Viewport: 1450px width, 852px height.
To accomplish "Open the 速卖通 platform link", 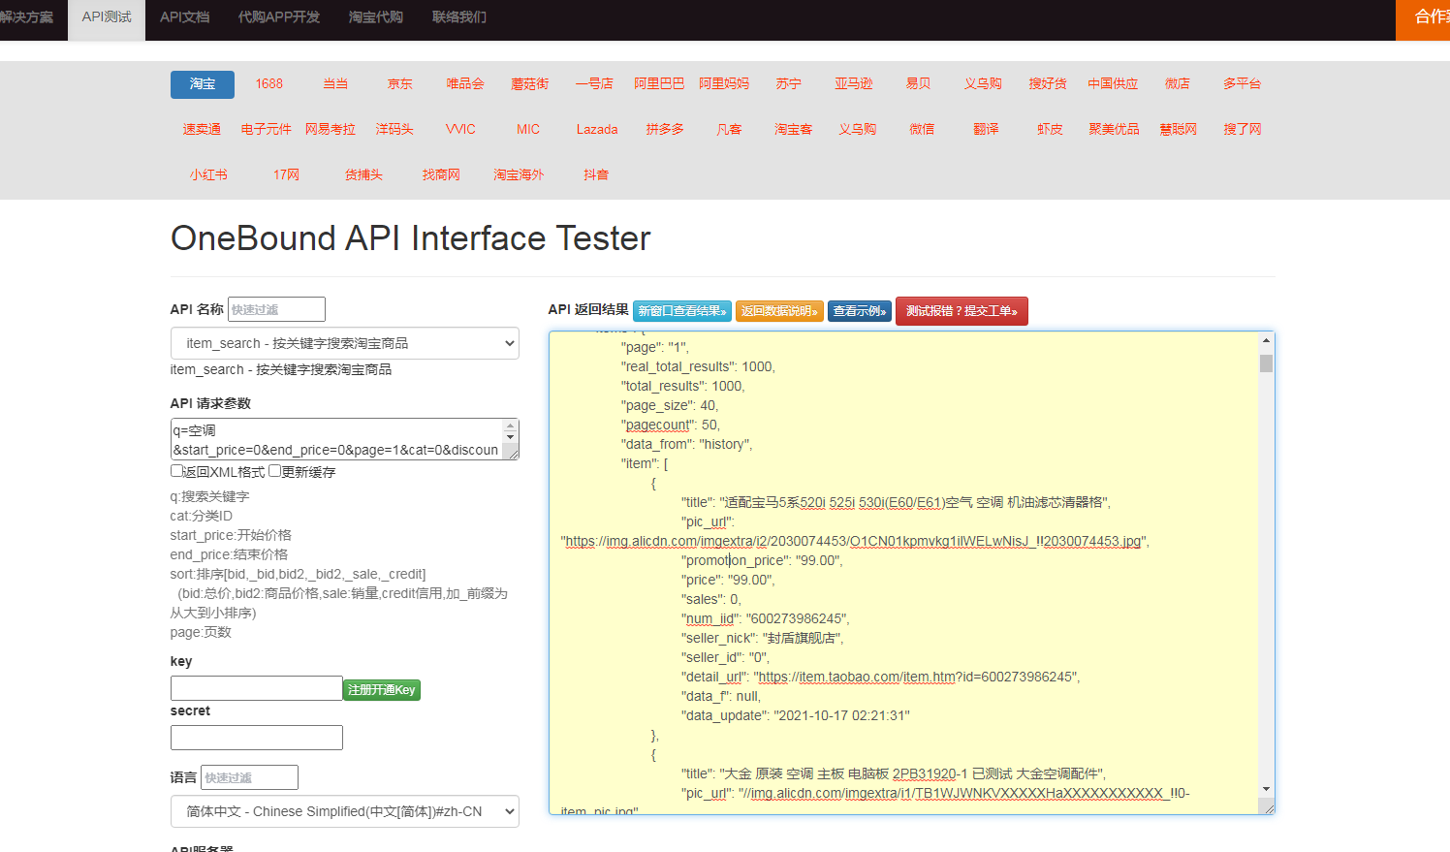I will 202,129.
